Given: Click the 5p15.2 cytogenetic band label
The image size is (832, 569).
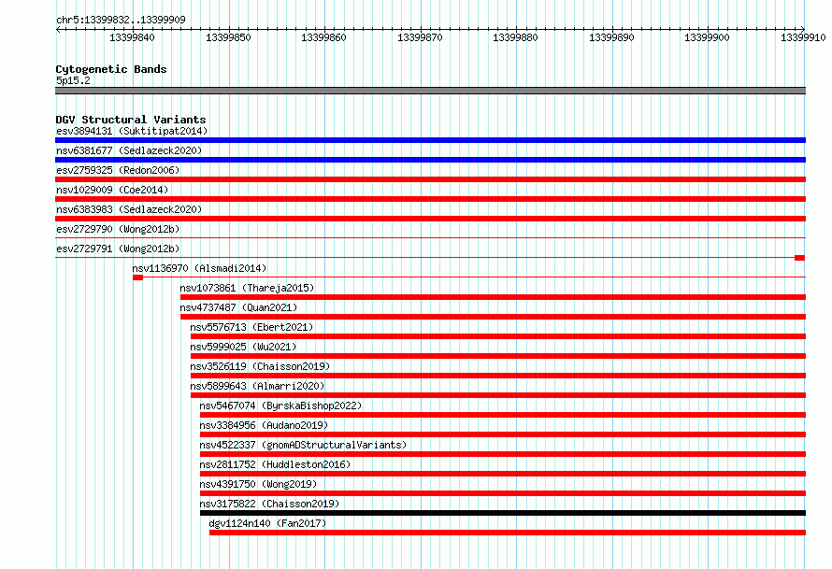Looking at the screenshot, I should tap(73, 80).
